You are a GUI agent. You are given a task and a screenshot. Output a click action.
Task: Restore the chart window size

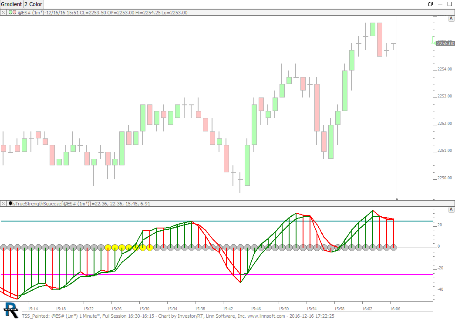point(431,4)
